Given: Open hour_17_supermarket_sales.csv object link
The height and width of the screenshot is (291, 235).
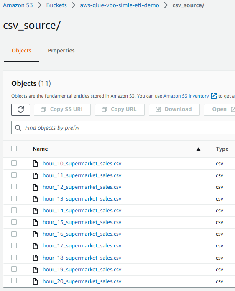Looking at the screenshot, I should [82, 246].
